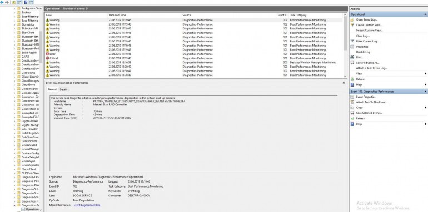Screen dimensions: 428x212
Task: Select the CertPolEng tree item
Action: point(28,73)
